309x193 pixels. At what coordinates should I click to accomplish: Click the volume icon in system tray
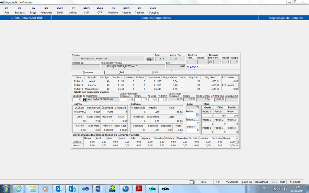(285, 189)
